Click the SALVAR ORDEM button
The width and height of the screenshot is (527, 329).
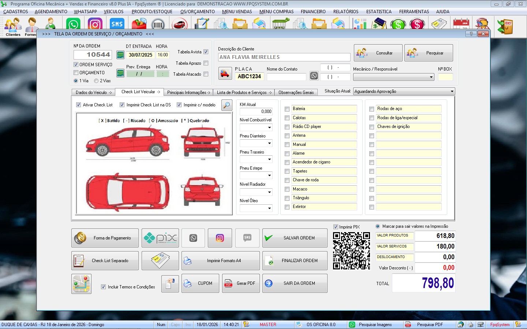295,238
